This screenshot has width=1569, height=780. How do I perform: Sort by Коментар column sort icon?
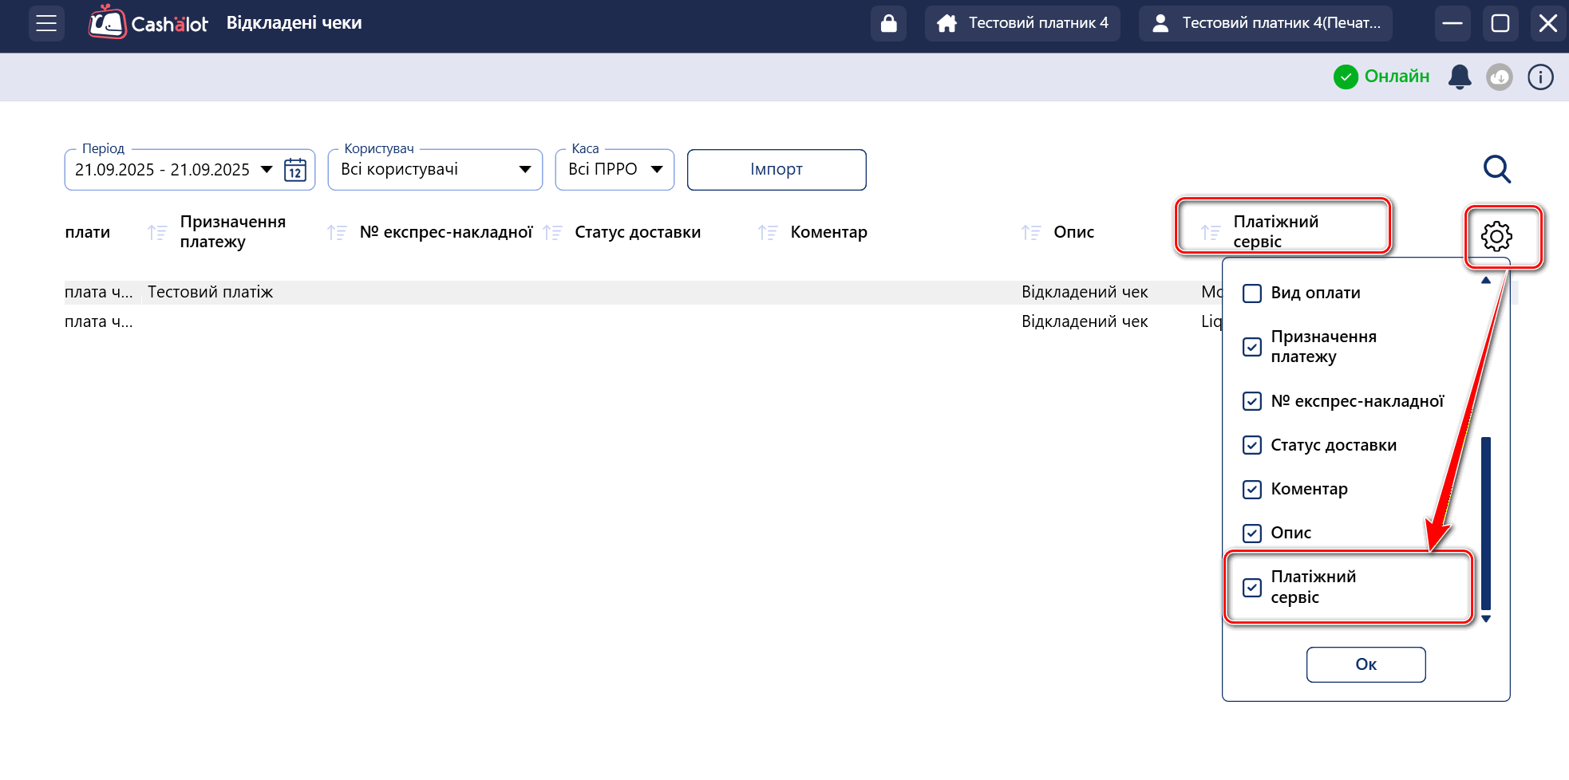(x=768, y=232)
